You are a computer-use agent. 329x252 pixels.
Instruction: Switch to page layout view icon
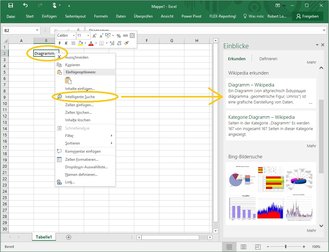point(243,247)
